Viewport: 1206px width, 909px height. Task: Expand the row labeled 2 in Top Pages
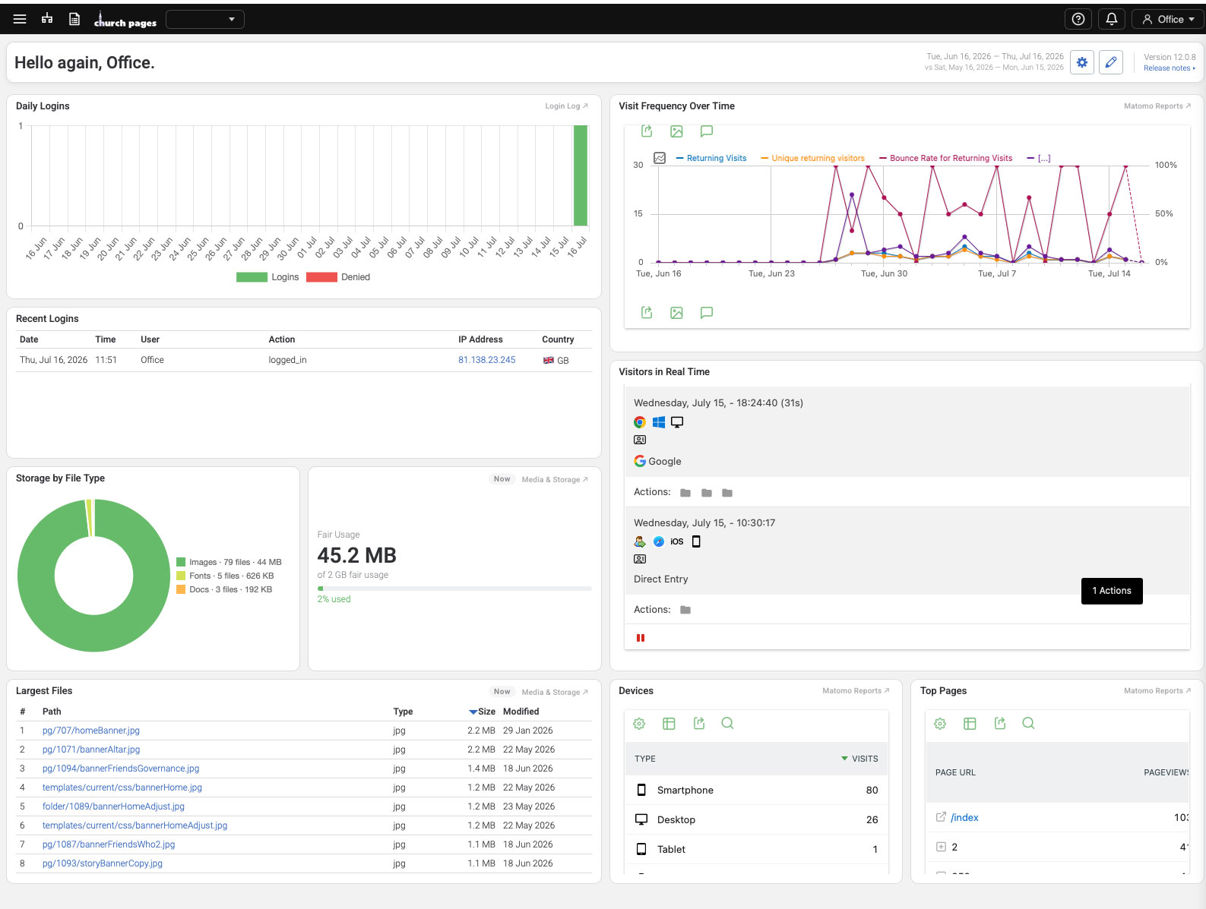click(x=941, y=847)
